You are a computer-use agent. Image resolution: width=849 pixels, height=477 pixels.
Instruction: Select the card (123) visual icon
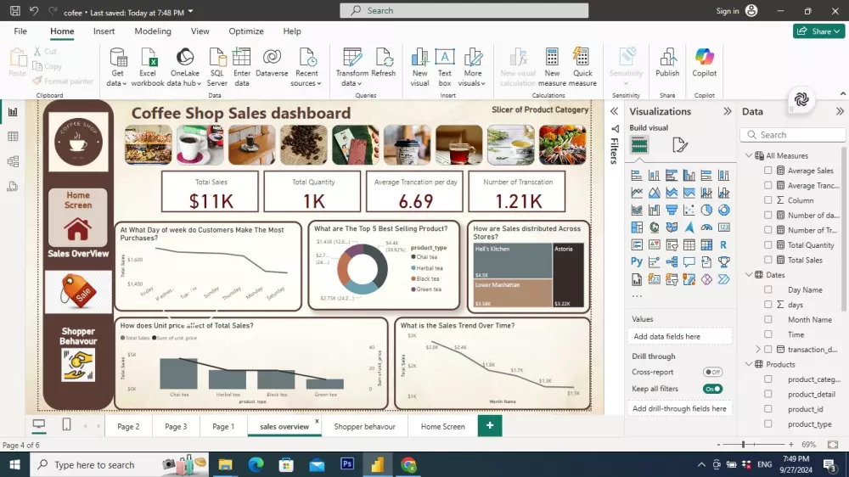724,227
